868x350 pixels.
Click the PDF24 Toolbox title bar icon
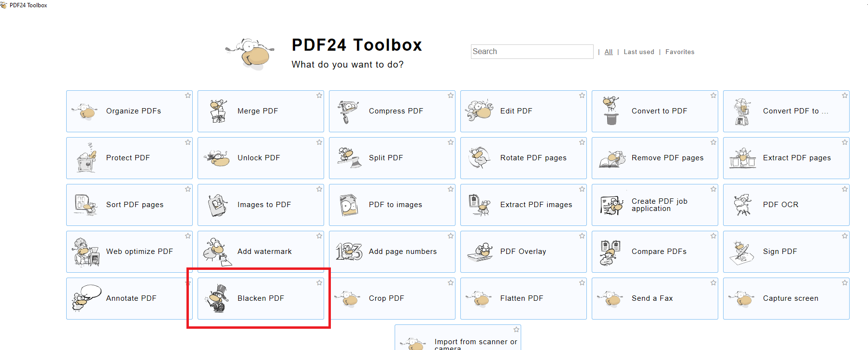tap(4, 5)
